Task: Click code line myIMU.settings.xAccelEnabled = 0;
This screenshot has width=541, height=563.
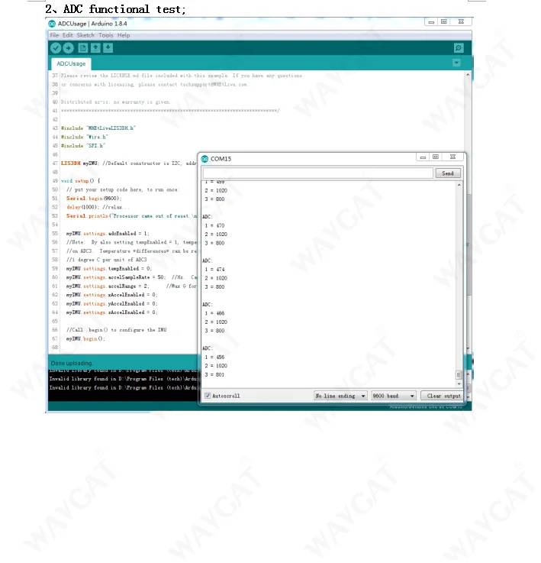Action: click(111, 295)
